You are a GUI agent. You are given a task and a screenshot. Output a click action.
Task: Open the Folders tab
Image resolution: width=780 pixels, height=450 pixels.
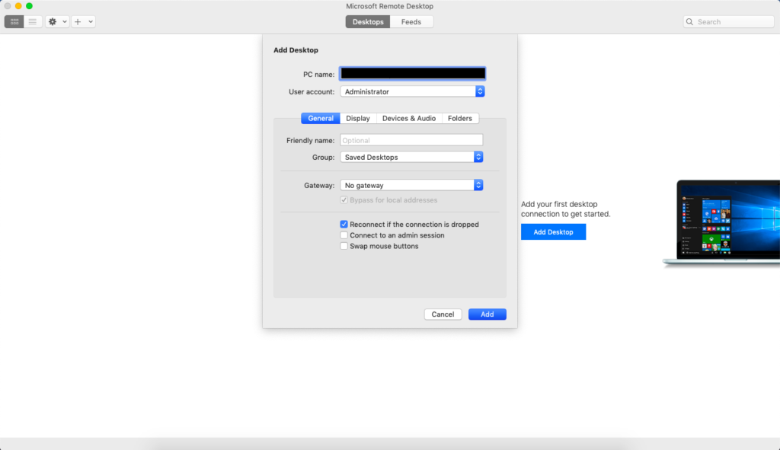[460, 118]
